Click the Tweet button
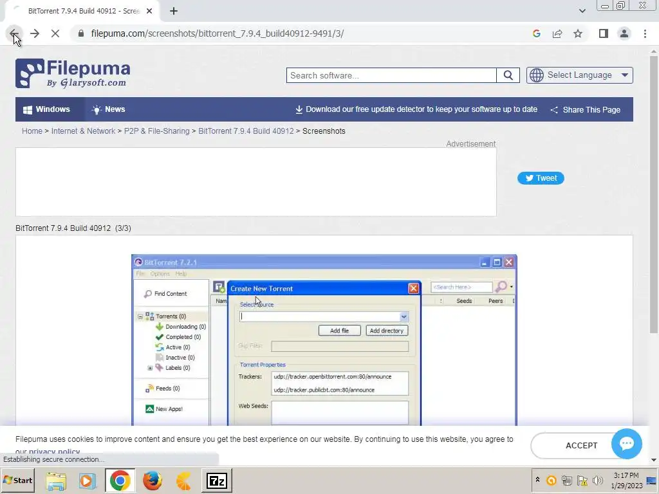This screenshot has width=659, height=494. (541, 178)
